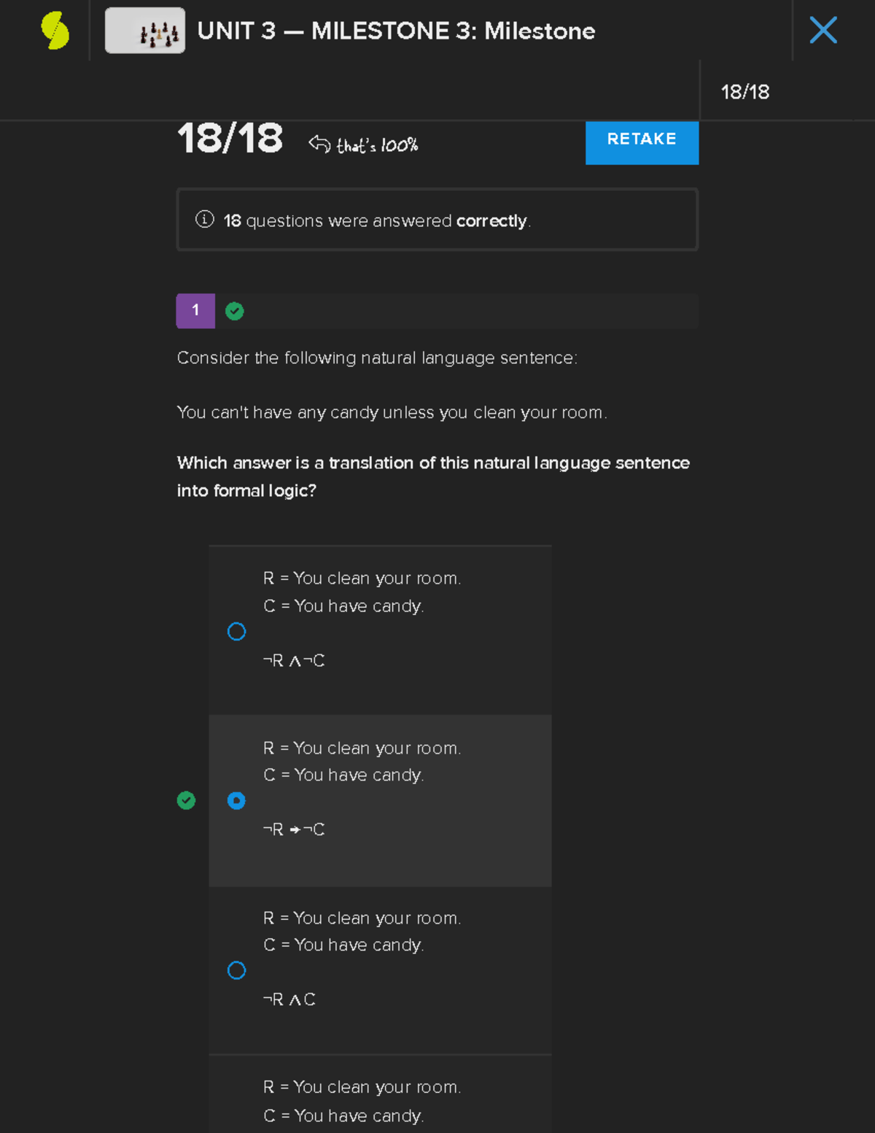Click the info icon beside questions answered
875x1133 pixels.
(205, 219)
